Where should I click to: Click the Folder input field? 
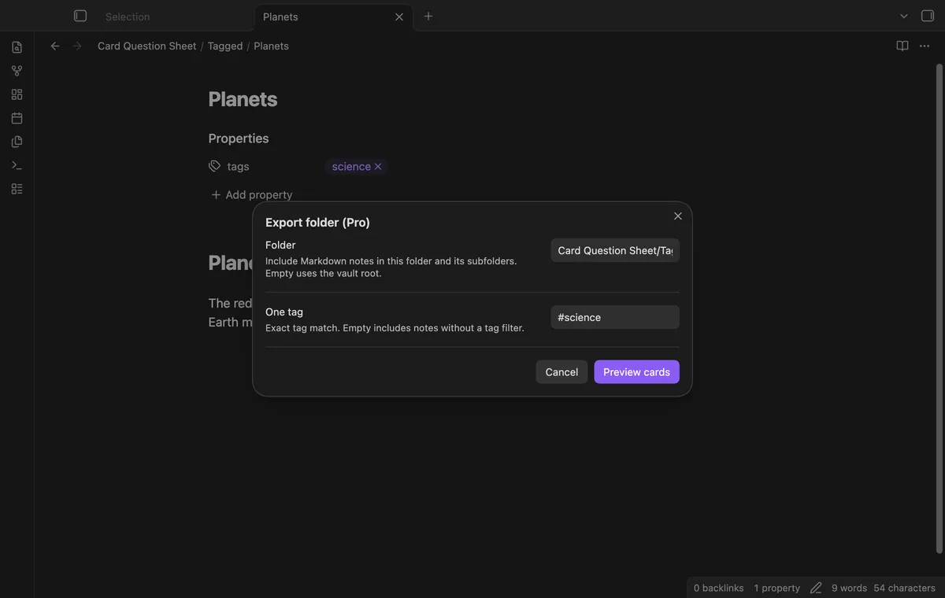pyautogui.click(x=615, y=250)
